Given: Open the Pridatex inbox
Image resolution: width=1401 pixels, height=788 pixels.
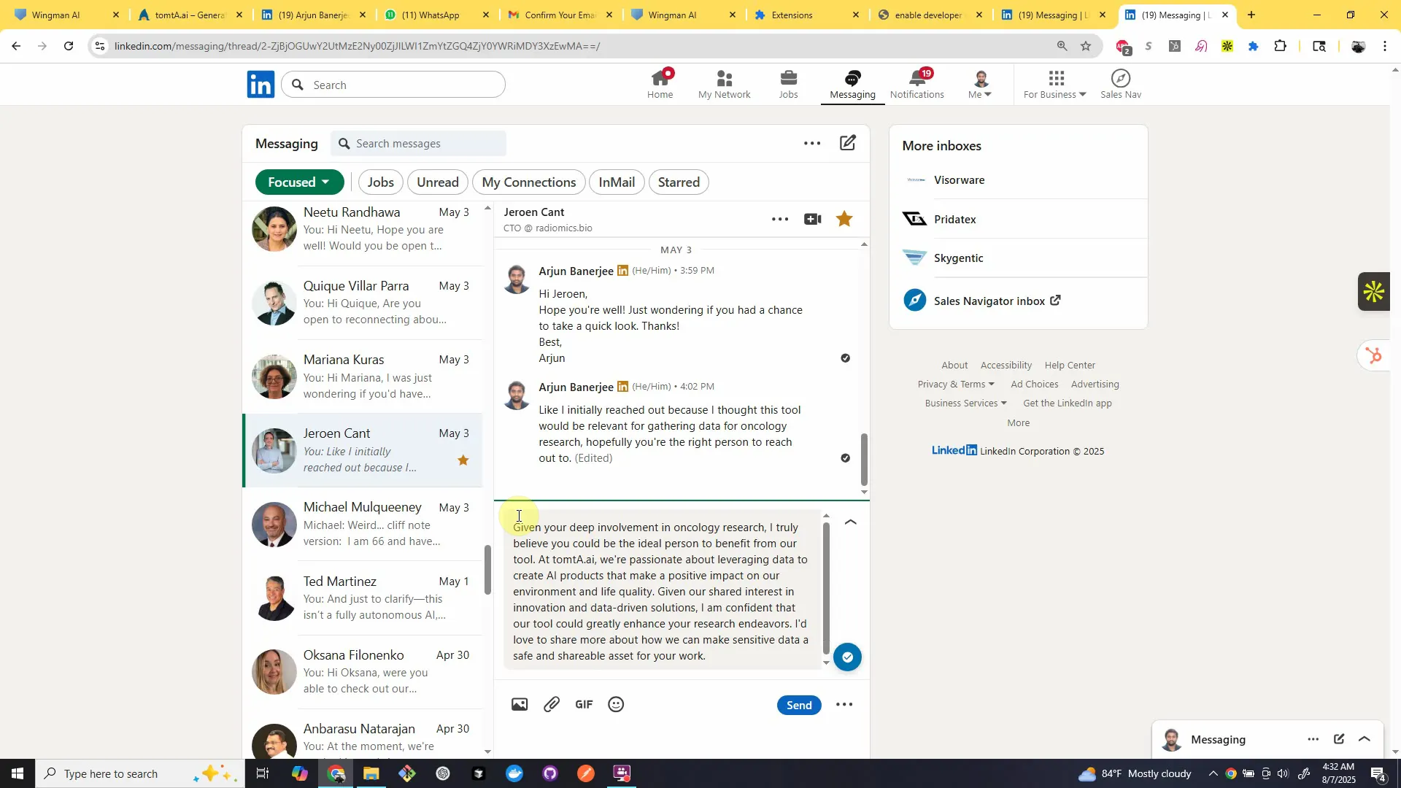Looking at the screenshot, I should (1018, 219).
